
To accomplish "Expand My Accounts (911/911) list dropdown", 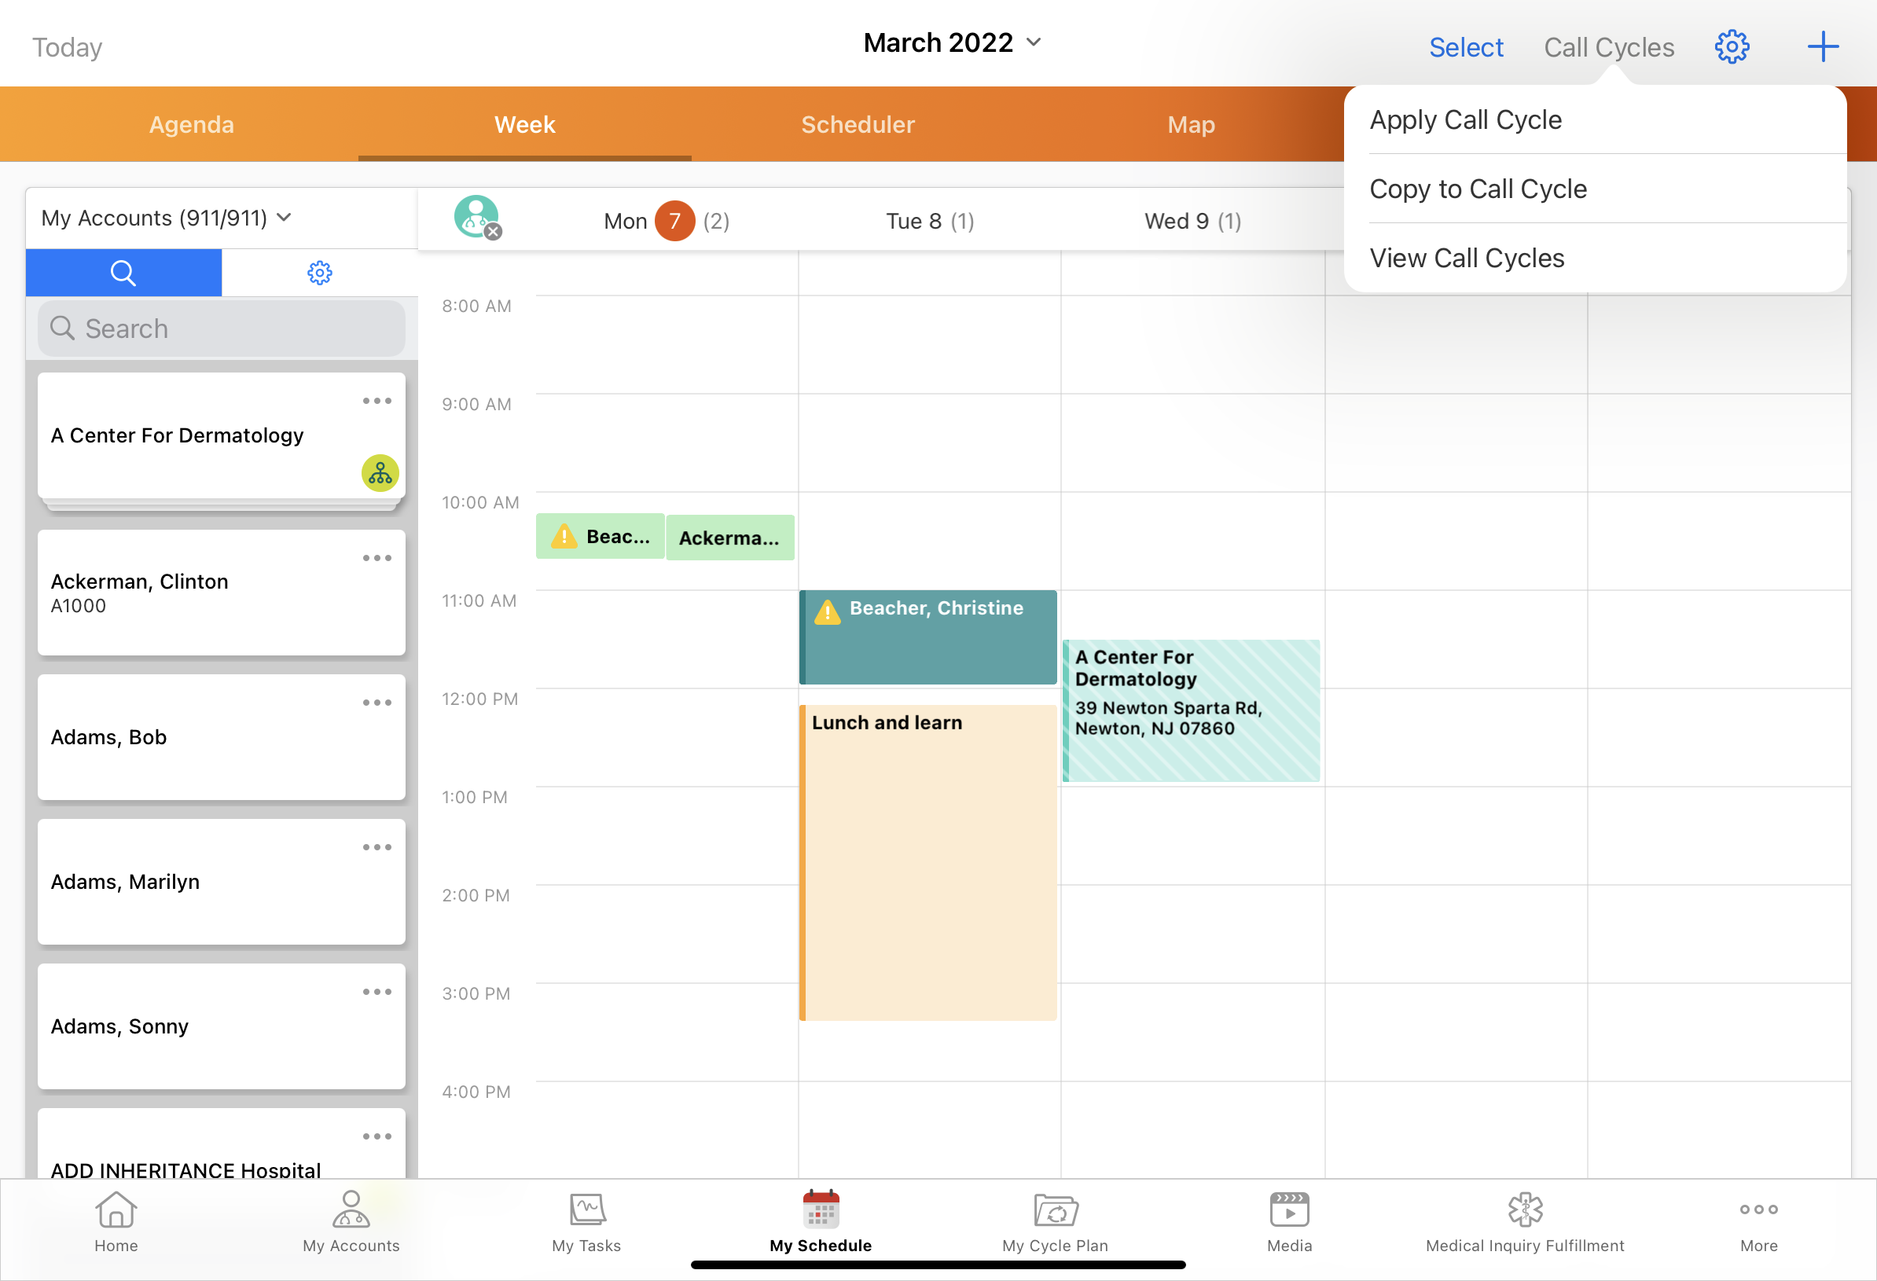I will tap(166, 218).
